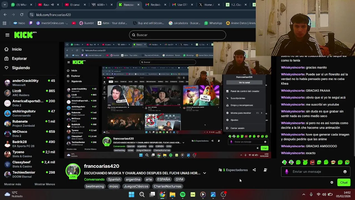Click the Kick logo

coord(25,35)
